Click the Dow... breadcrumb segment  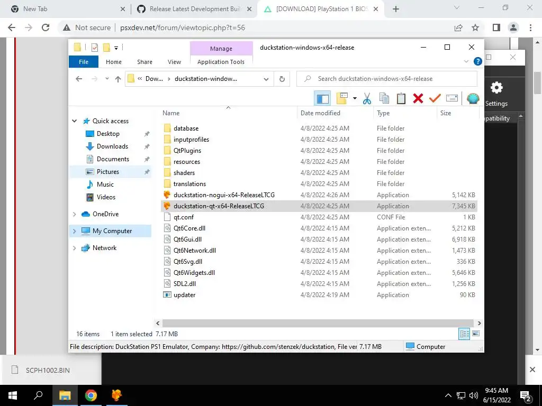pos(154,79)
